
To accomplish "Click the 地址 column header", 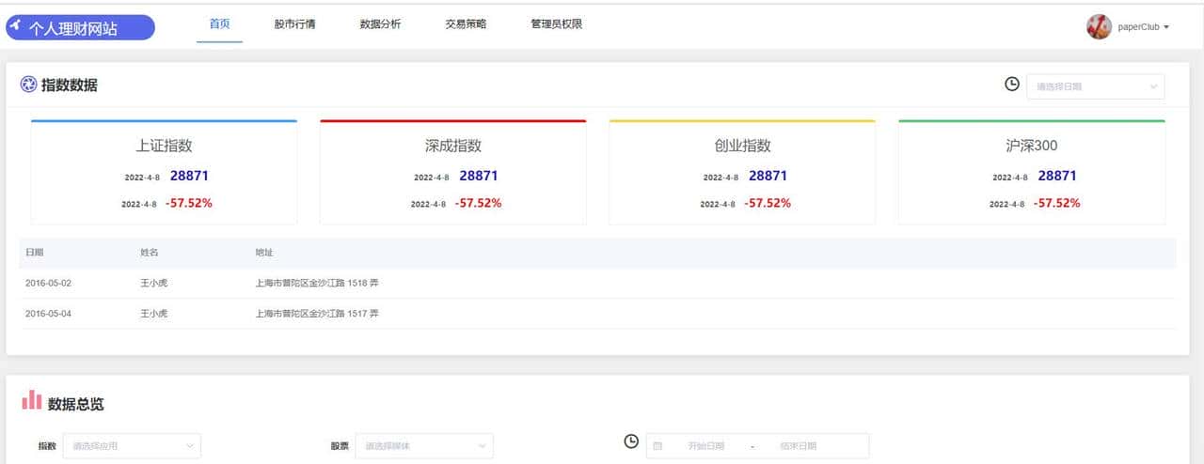I will [x=265, y=253].
